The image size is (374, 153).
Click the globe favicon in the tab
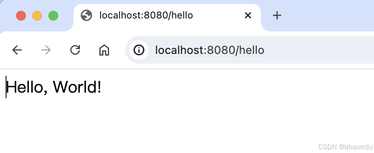(86, 15)
